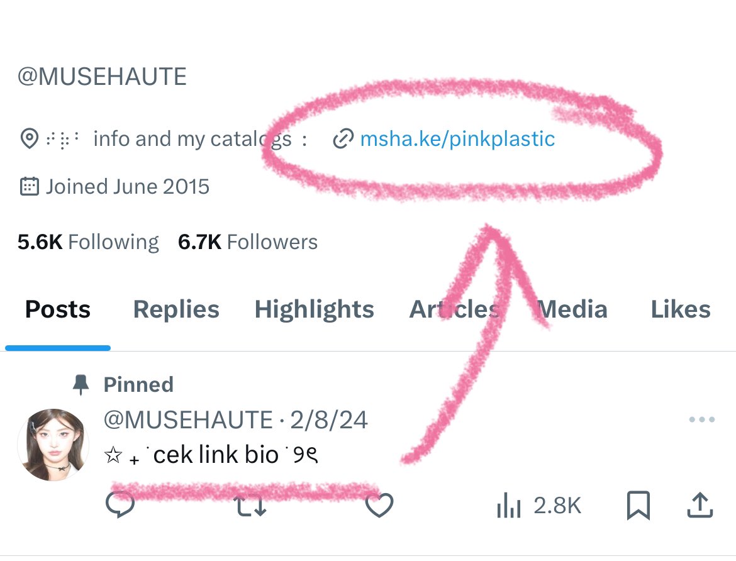This screenshot has width=736, height=561.
Task: Click the calendar joined icon
Action: [x=30, y=186]
